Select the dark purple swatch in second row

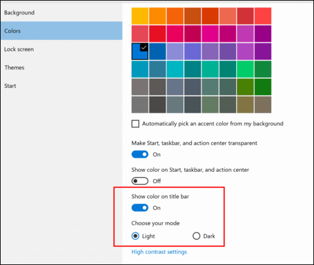point(263,34)
